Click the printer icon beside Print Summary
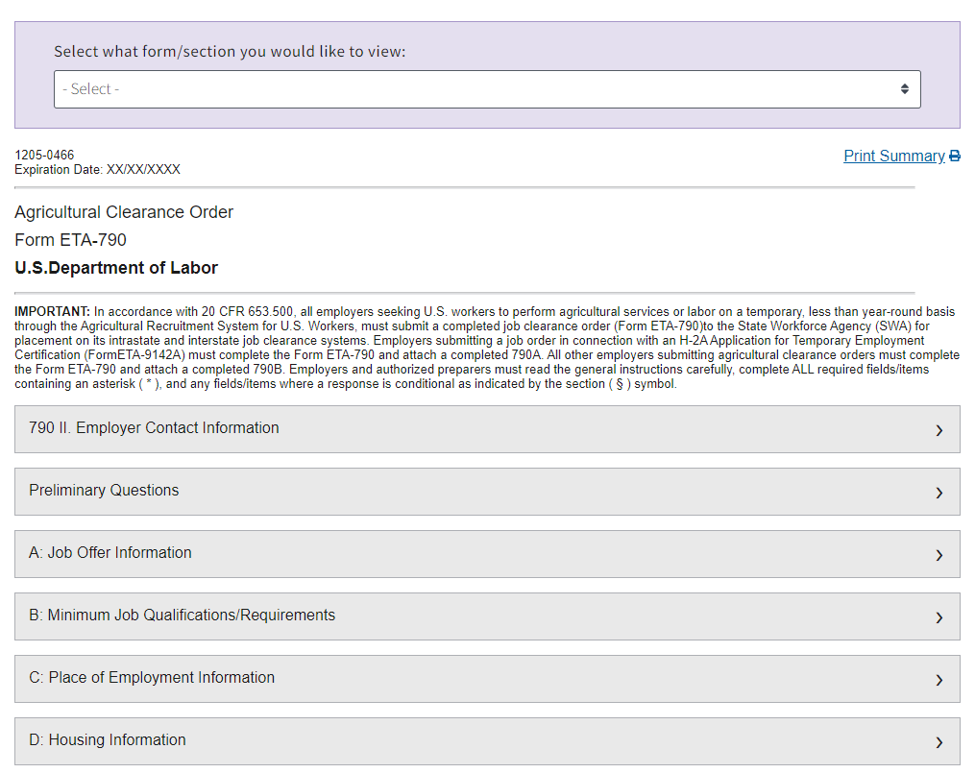This screenshot has height=773, width=975. 955,157
